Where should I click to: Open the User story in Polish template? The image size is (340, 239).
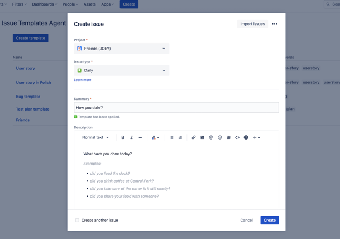(33, 83)
